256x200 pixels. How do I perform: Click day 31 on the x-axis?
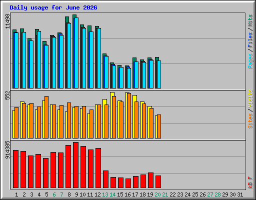(240, 194)
